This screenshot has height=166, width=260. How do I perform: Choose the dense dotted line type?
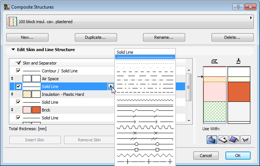145,63
